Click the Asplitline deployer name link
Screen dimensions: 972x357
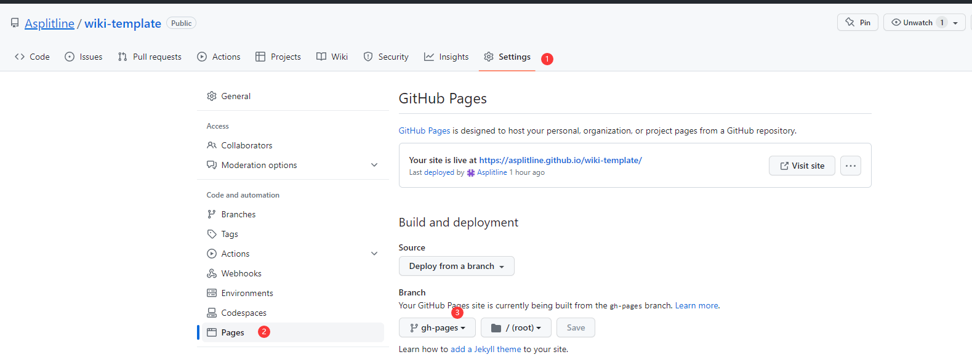[x=492, y=172]
